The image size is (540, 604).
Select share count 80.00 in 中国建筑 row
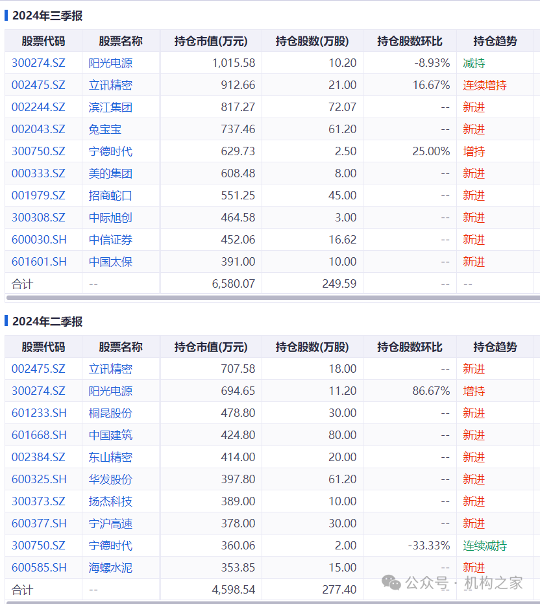click(x=343, y=435)
